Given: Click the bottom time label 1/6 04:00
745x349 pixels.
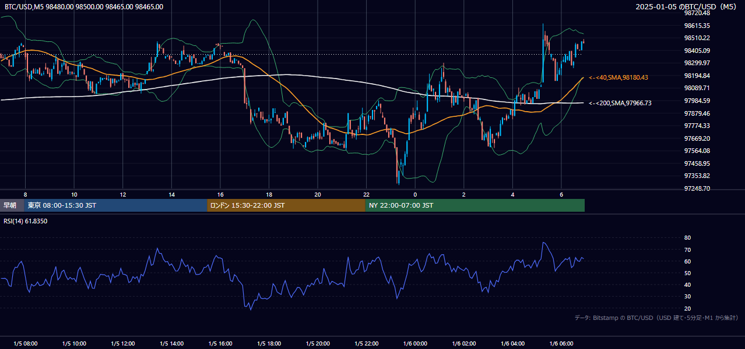Looking at the screenshot, I should point(512,344).
